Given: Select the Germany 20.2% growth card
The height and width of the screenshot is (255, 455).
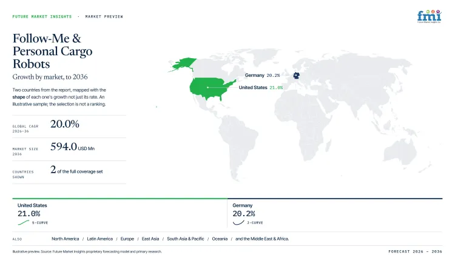Looking at the screenshot, I should click(335, 214).
